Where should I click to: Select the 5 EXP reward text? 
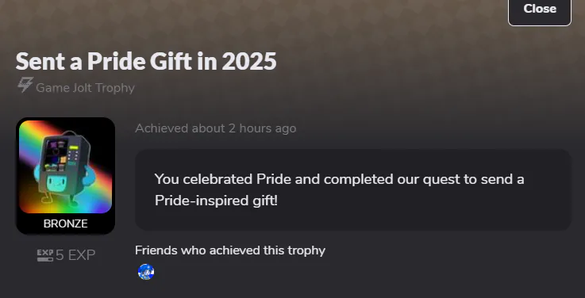(75, 255)
